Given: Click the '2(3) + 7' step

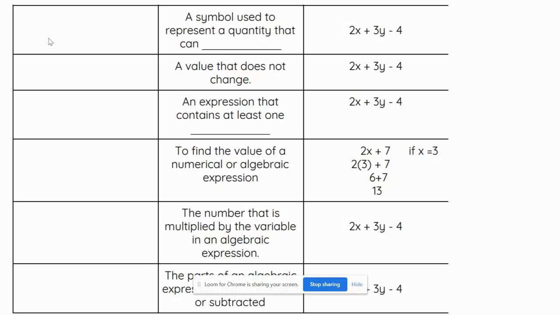Looking at the screenshot, I should [370, 164].
